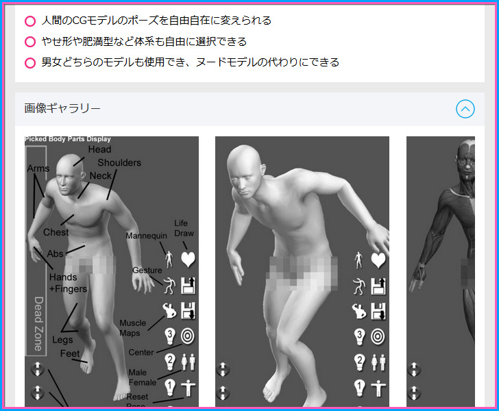Viewport: 499px width, 411px height.
Task: Click Muscle Maps icon in the first gallery image
Action: [169, 311]
